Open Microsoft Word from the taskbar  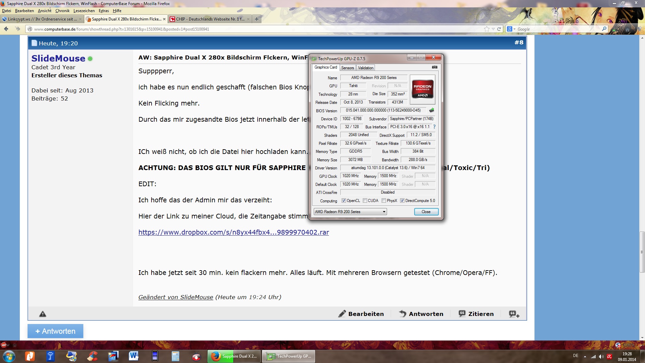133,356
